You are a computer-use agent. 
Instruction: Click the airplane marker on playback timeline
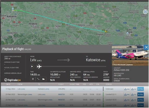39,66
